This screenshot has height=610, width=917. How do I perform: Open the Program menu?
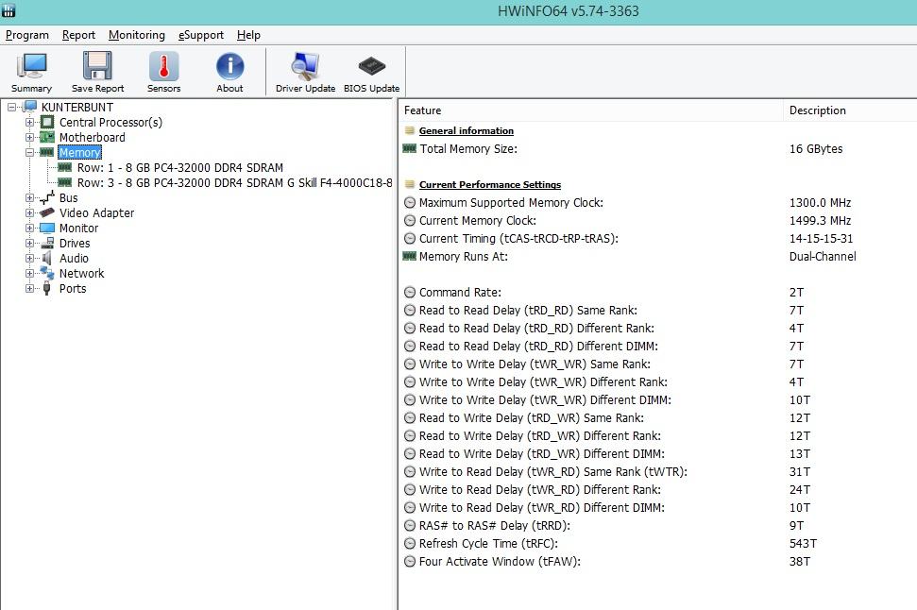pos(26,35)
